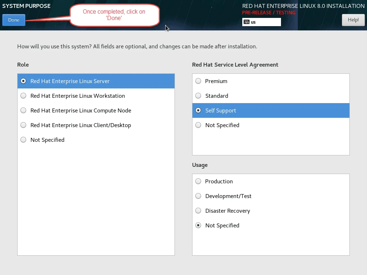Click empty area of Role list
This screenshot has width=367, height=275.
[96, 201]
